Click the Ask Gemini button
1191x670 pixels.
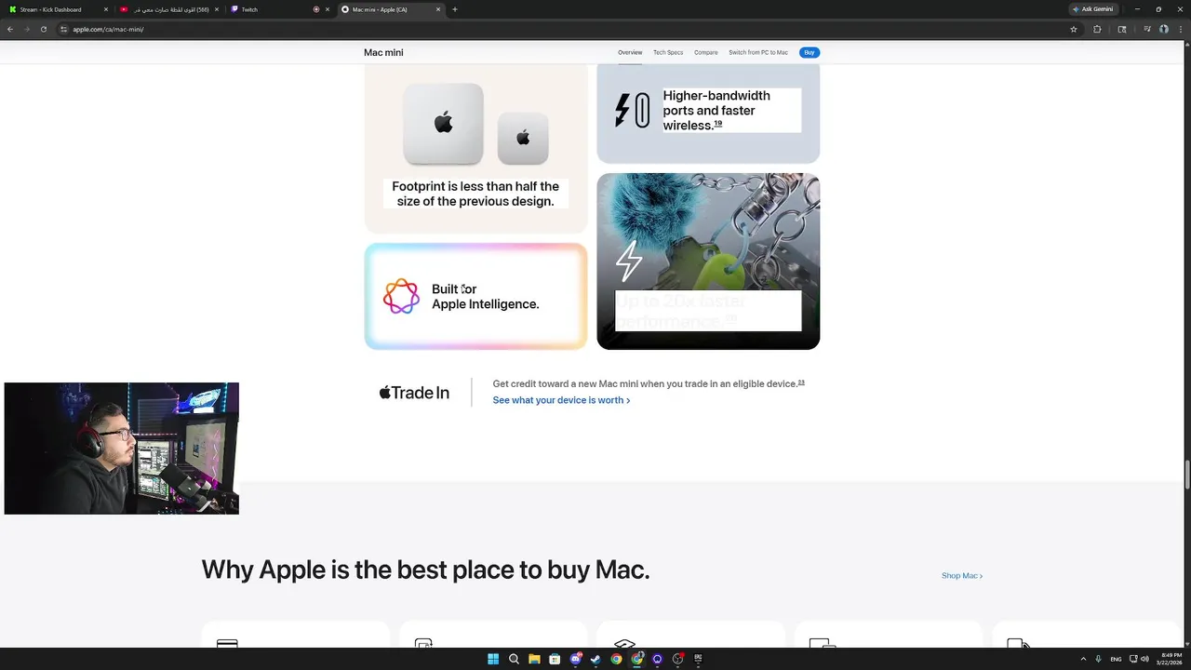[x=1093, y=9]
